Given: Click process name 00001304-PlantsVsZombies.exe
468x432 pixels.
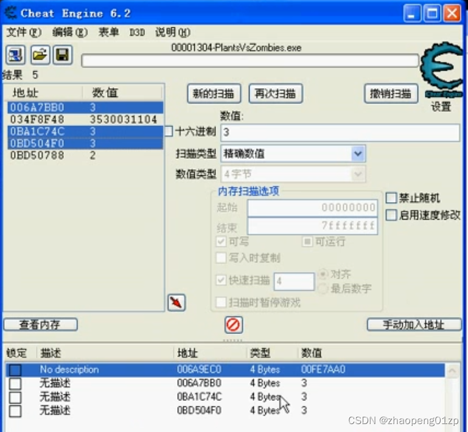Looking at the screenshot, I should click(236, 47).
